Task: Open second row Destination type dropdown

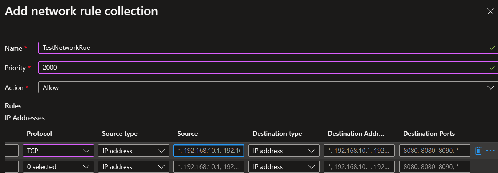Action: pyautogui.click(x=284, y=166)
